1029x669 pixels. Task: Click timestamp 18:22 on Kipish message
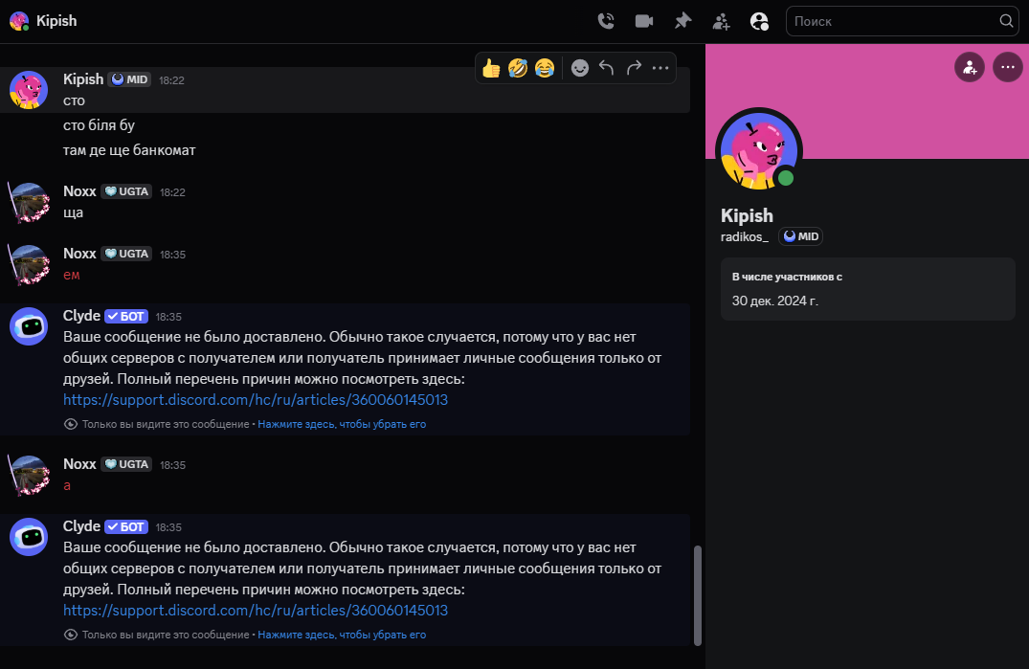point(171,80)
